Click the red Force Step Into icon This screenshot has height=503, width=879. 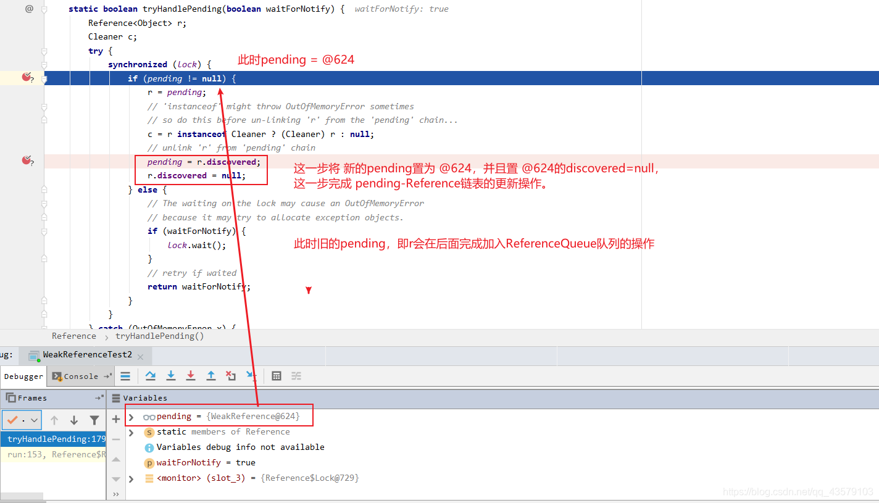click(x=191, y=376)
